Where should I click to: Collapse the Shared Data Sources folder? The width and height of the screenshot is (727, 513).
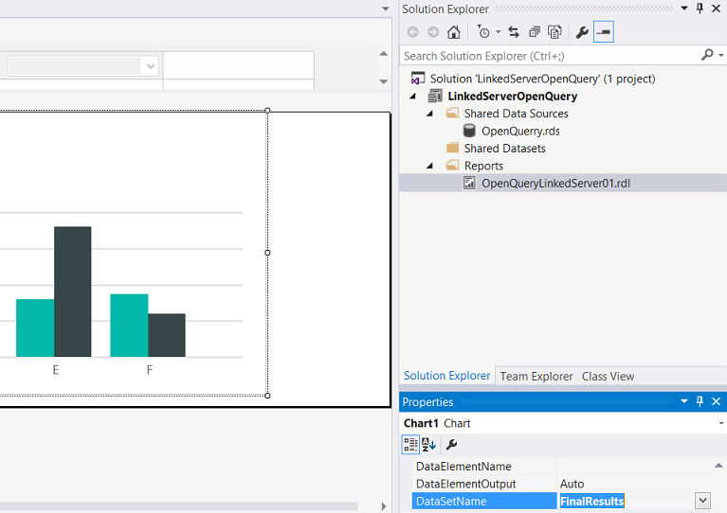tap(429, 114)
